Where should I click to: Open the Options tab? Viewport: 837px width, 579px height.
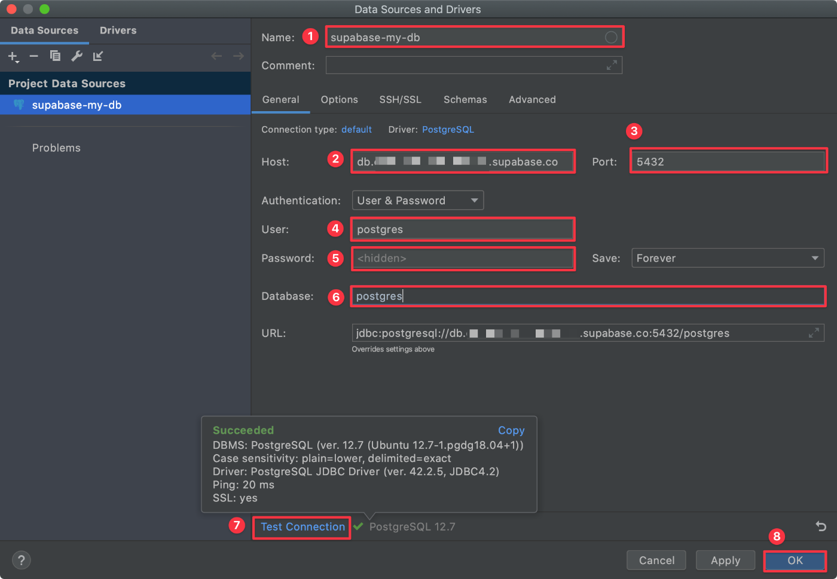(x=339, y=100)
